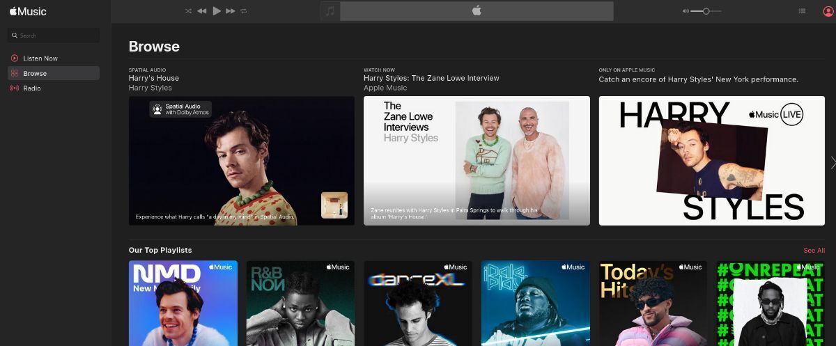836x346 pixels.
Task: Click the Browse page heading
Action: [154, 47]
